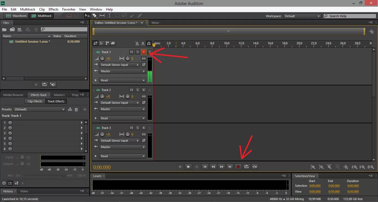The height and width of the screenshot is (202, 378).
Task: Open the Markers panel tab
Action: pos(59,95)
